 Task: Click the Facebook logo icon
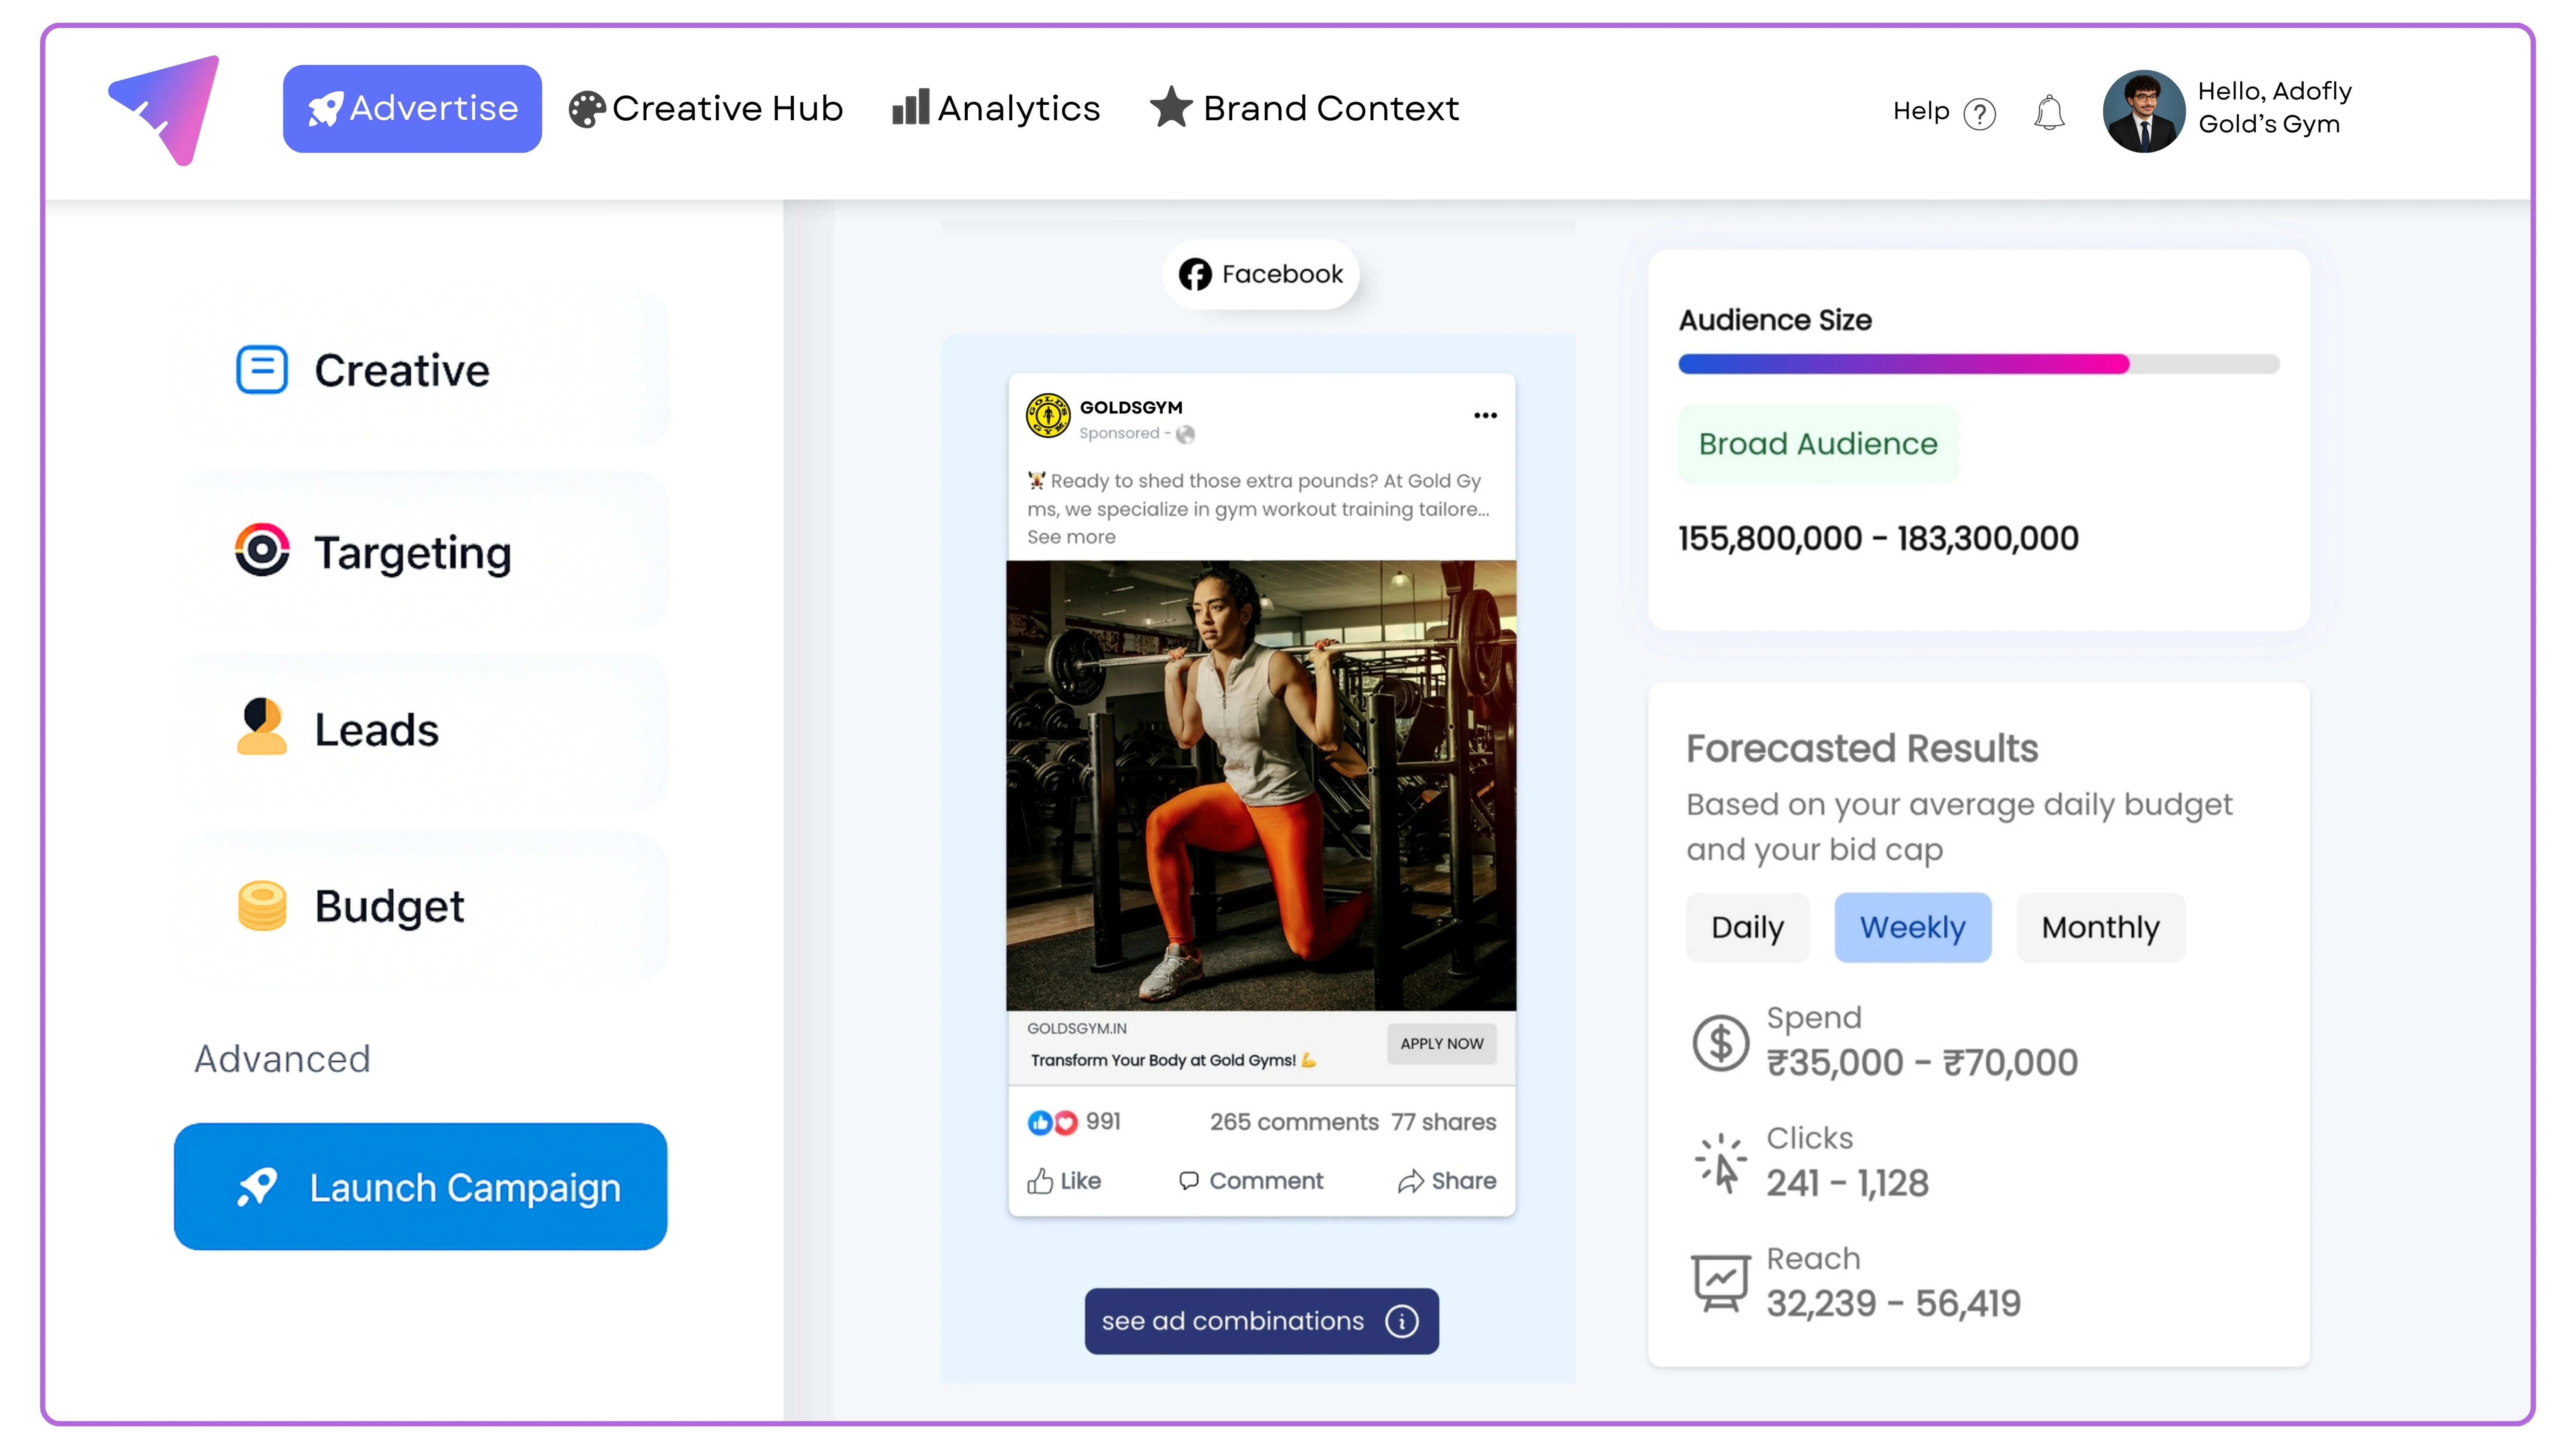coord(1195,274)
